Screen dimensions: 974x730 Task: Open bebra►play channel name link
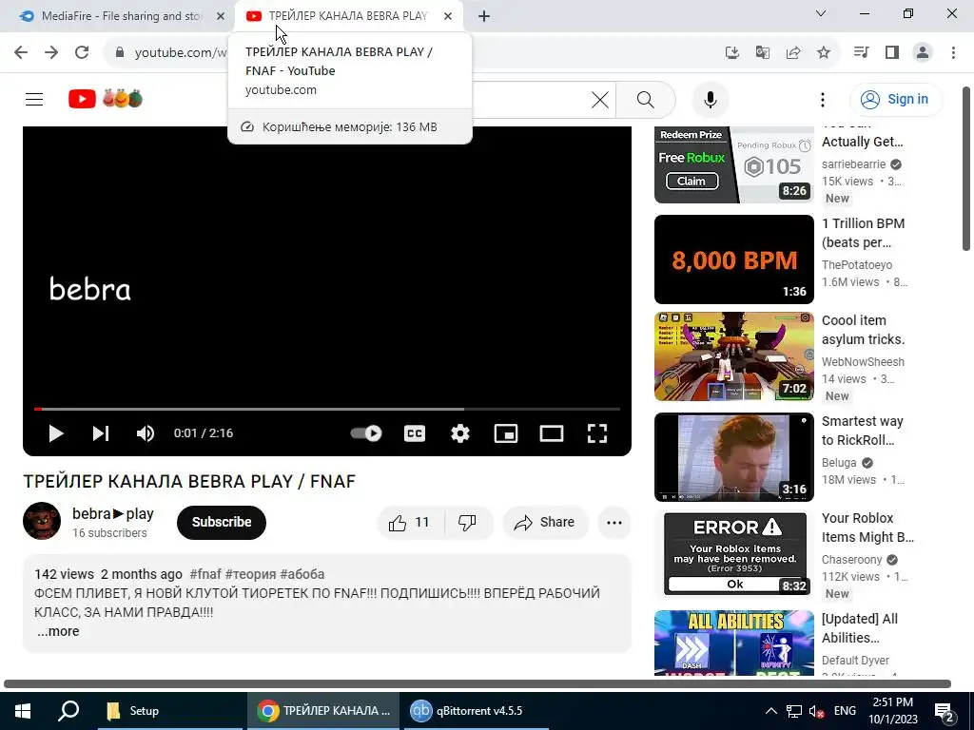(112, 514)
